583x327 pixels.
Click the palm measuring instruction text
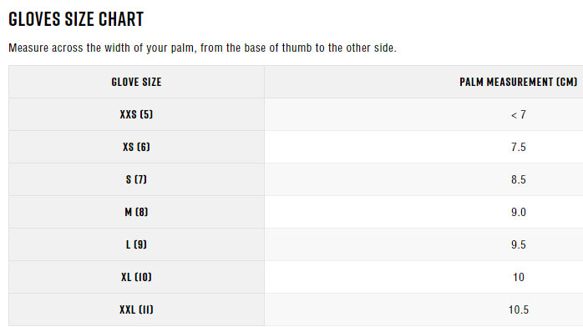tap(202, 48)
